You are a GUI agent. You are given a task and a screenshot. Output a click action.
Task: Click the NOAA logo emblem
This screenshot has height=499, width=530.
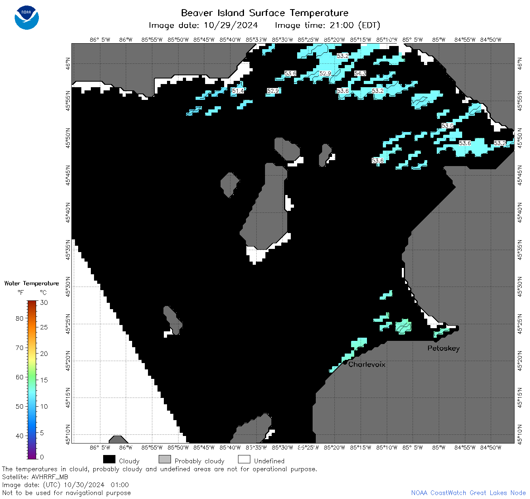27,18
